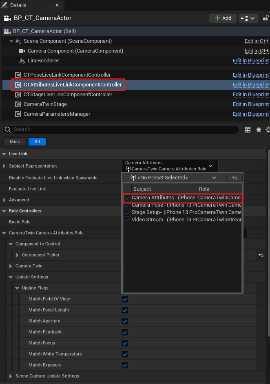Uncheck Match Aperture flag
This screenshot has width=270, height=384.
[125, 321]
